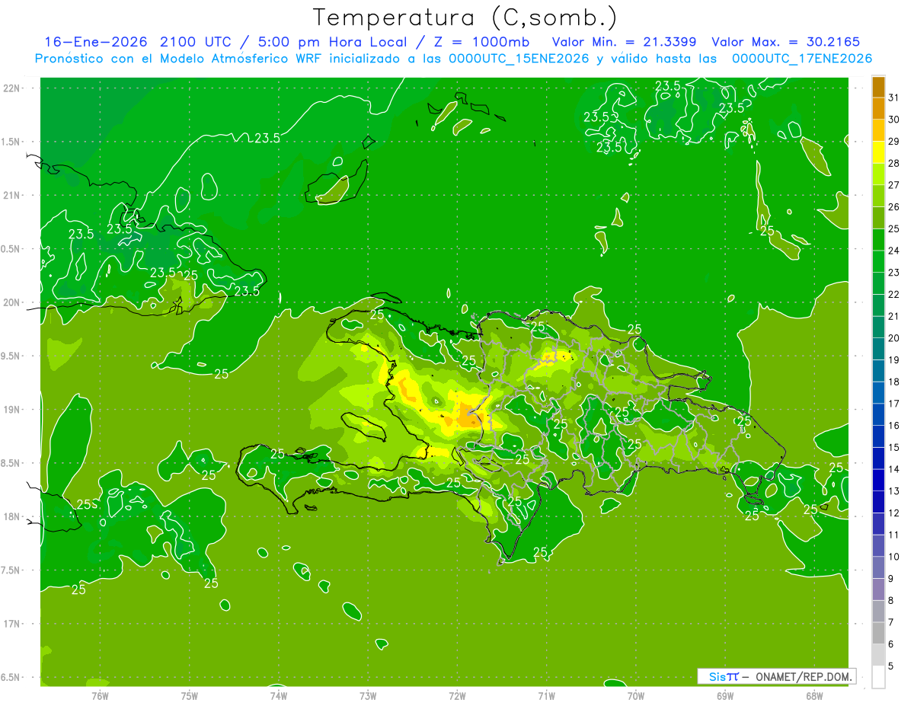Click the '0000UTC_17ENE2026' valid-until text
The width and height of the screenshot is (914, 706).
click(802, 59)
